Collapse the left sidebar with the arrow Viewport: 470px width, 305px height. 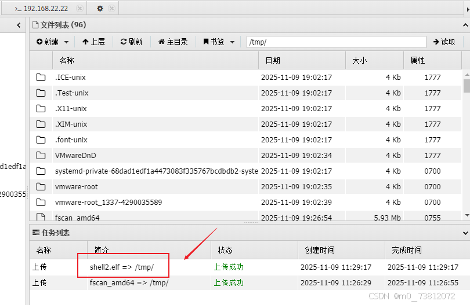pos(19,25)
